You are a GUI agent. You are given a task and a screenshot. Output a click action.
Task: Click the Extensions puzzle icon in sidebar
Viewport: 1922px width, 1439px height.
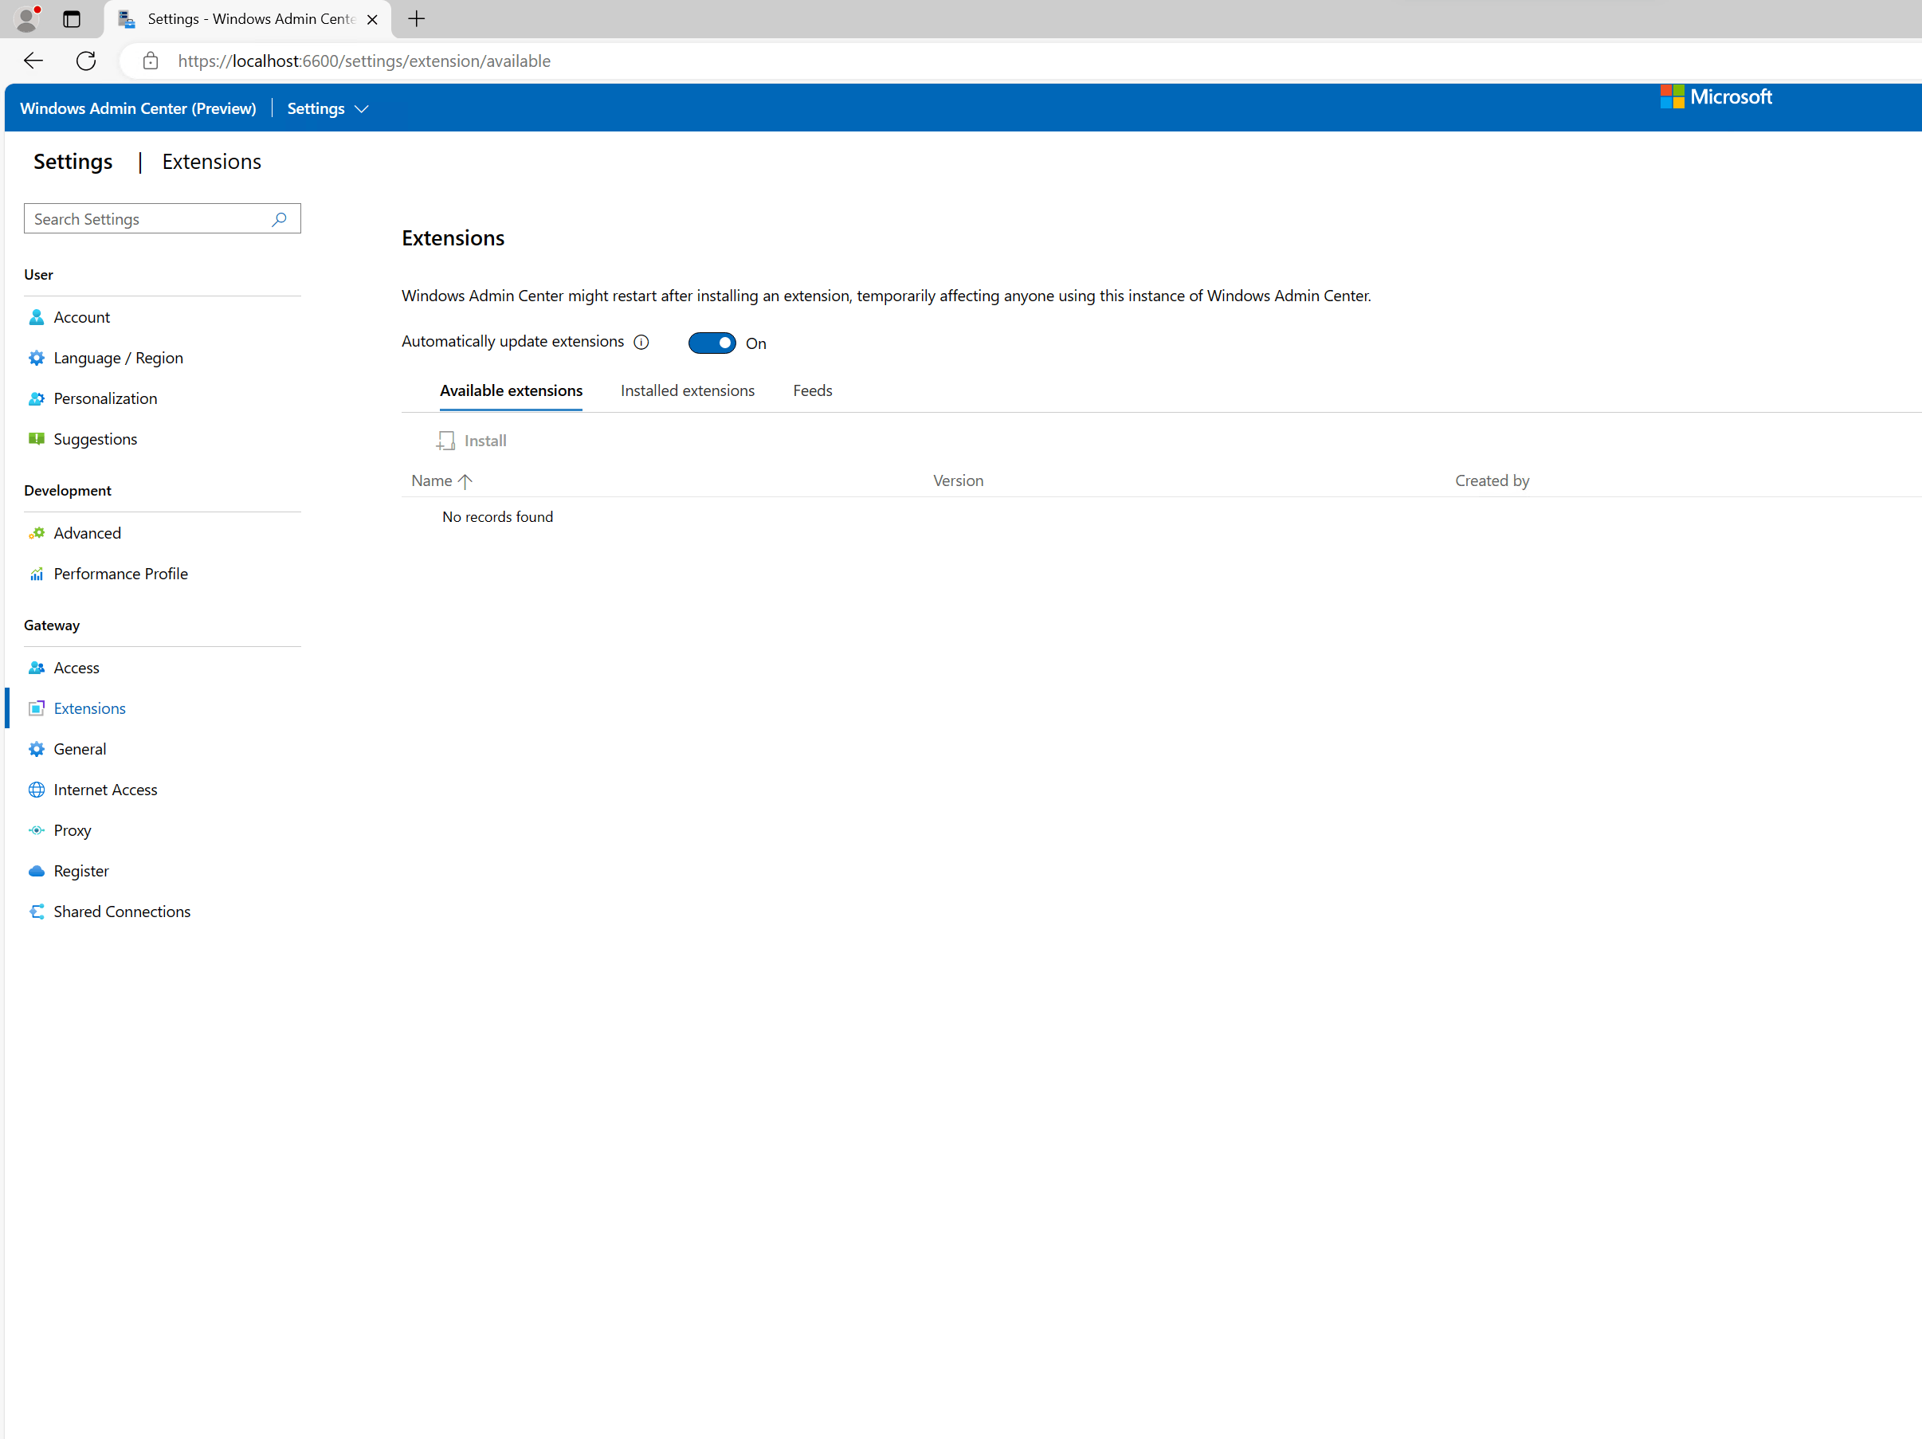tap(37, 708)
